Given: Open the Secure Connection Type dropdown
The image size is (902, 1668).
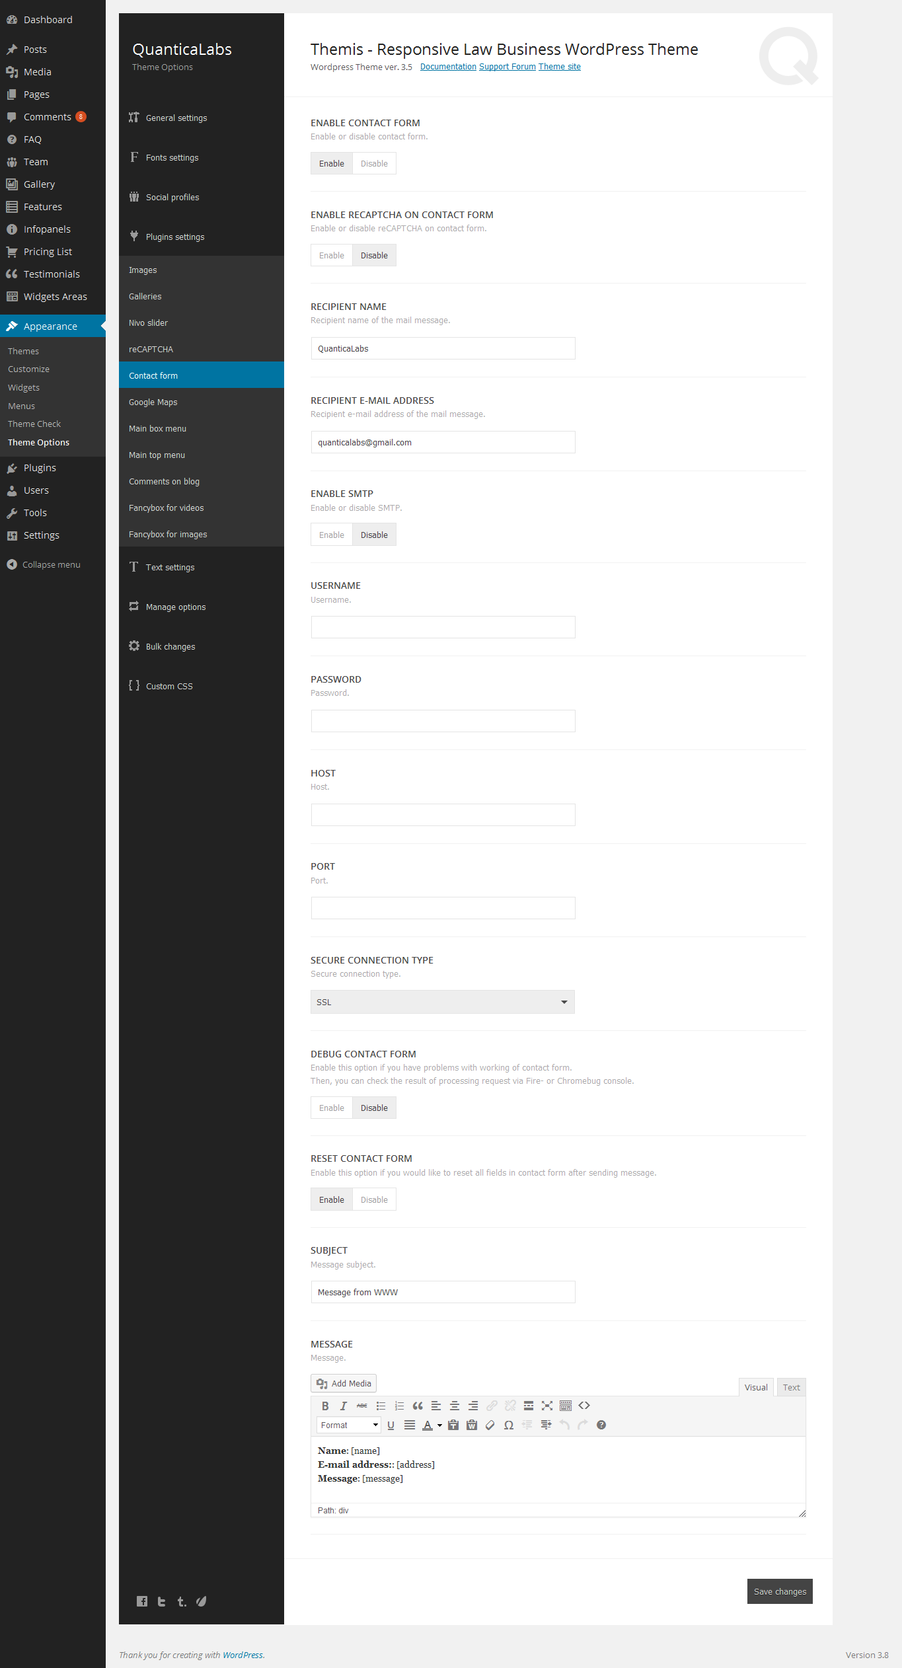Looking at the screenshot, I should (x=443, y=1002).
